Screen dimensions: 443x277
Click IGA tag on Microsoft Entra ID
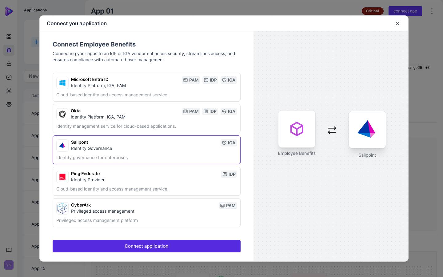point(229,80)
